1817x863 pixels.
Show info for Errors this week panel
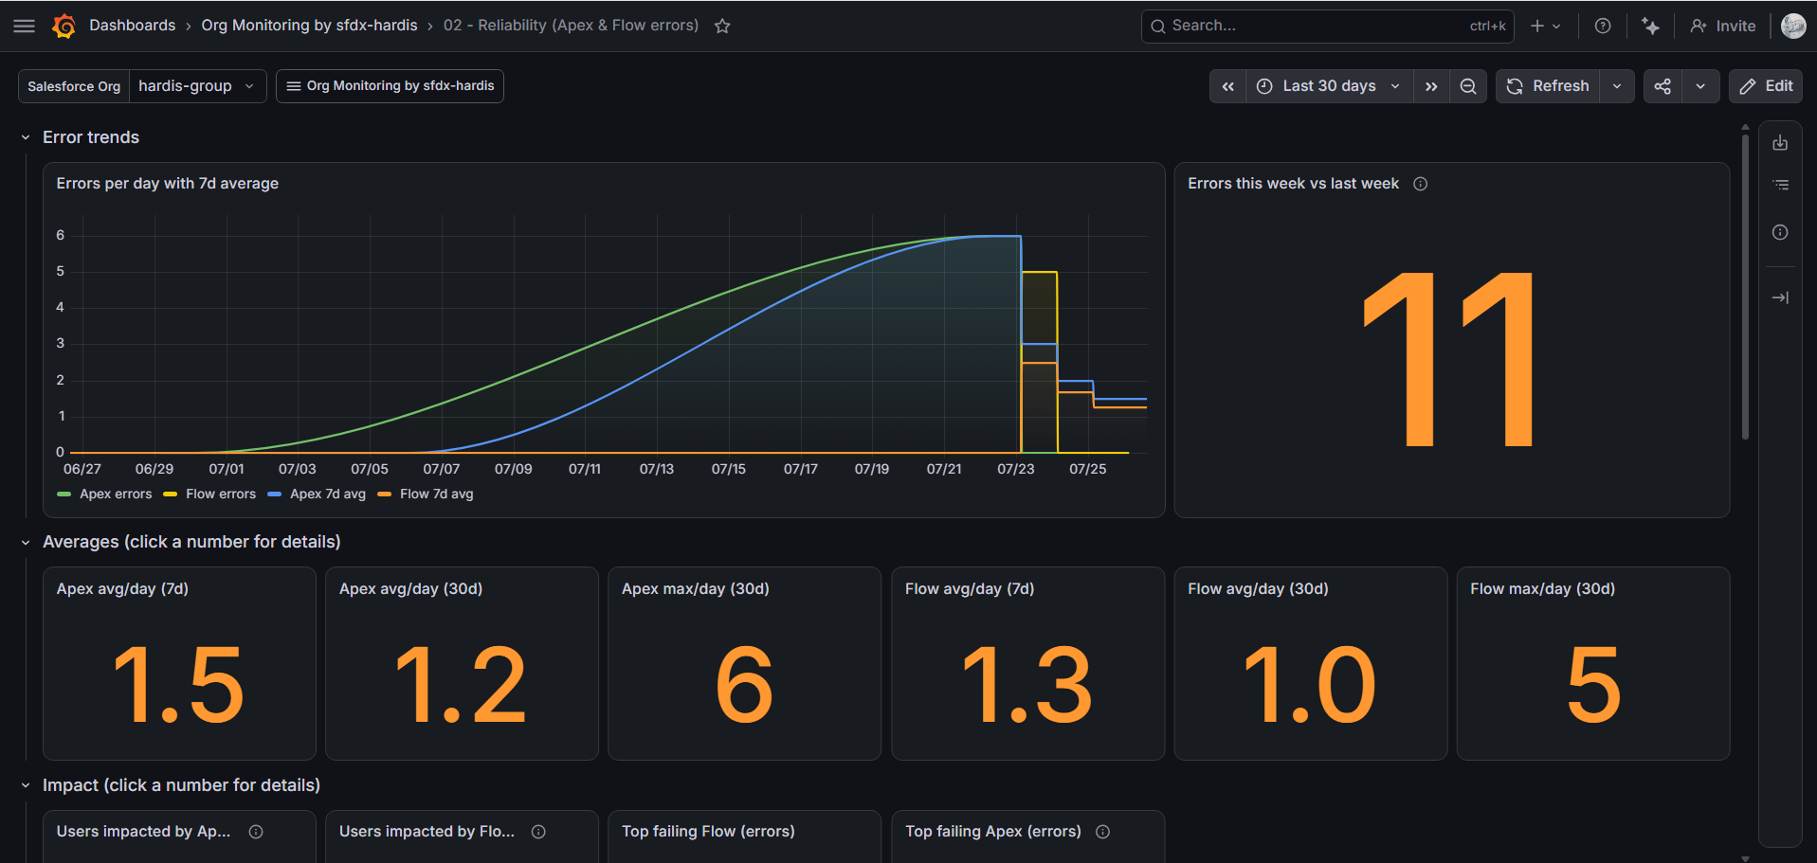coord(1420,184)
